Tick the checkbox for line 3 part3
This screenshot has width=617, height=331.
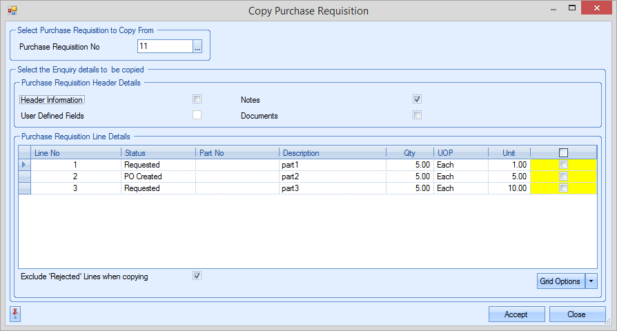tap(563, 188)
